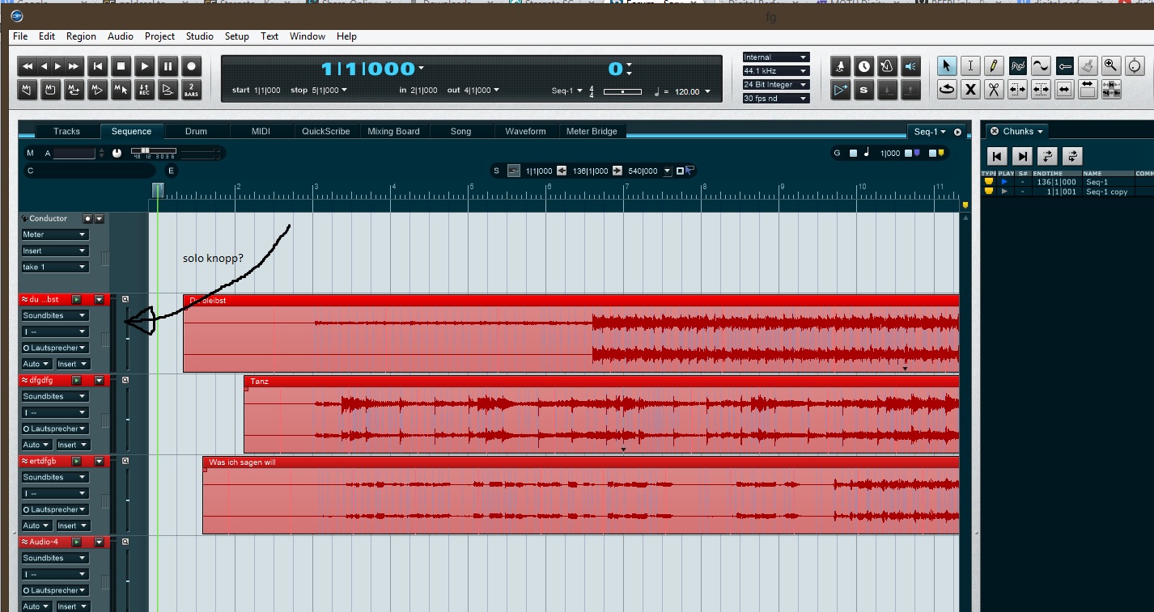Select the sine wave reshape mode tool
1154x612 pixels.
[1041, 66]
